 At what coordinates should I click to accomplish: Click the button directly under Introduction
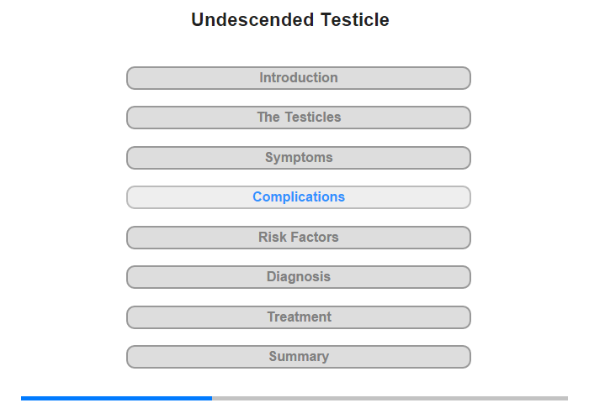(x=299, y=118)
